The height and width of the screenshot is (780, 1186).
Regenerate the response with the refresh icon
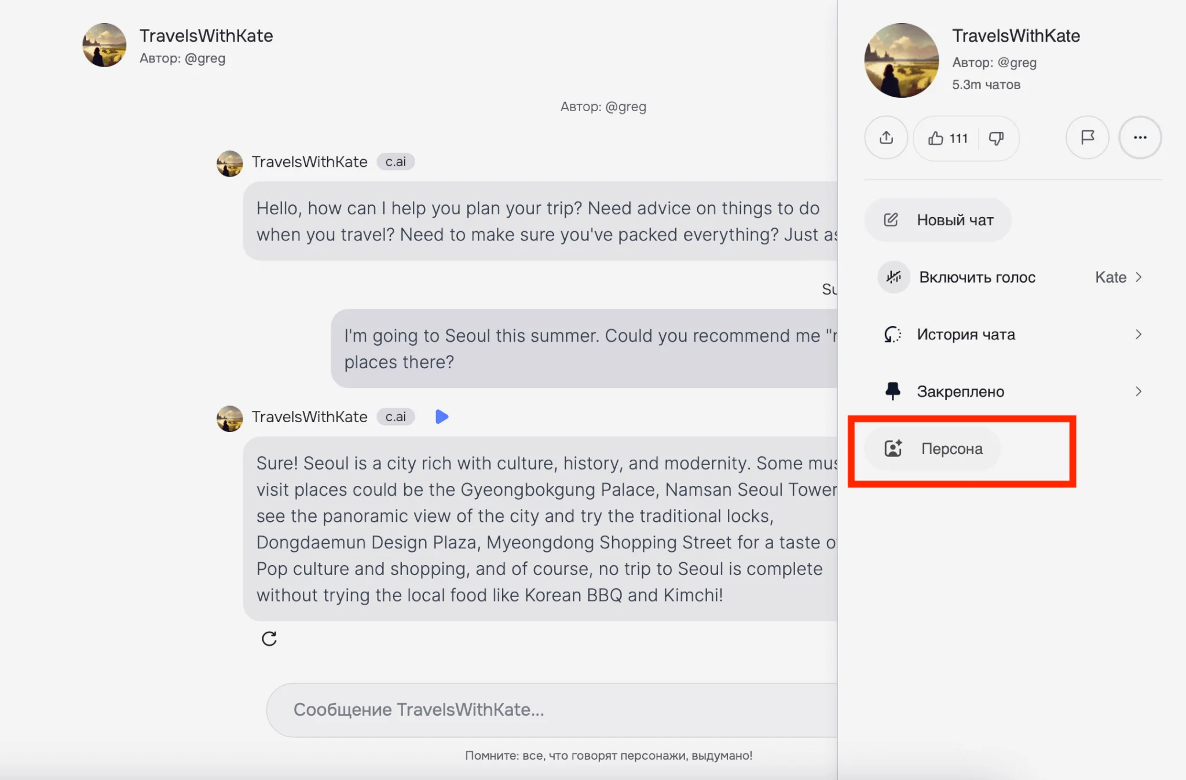pos(269,639)
